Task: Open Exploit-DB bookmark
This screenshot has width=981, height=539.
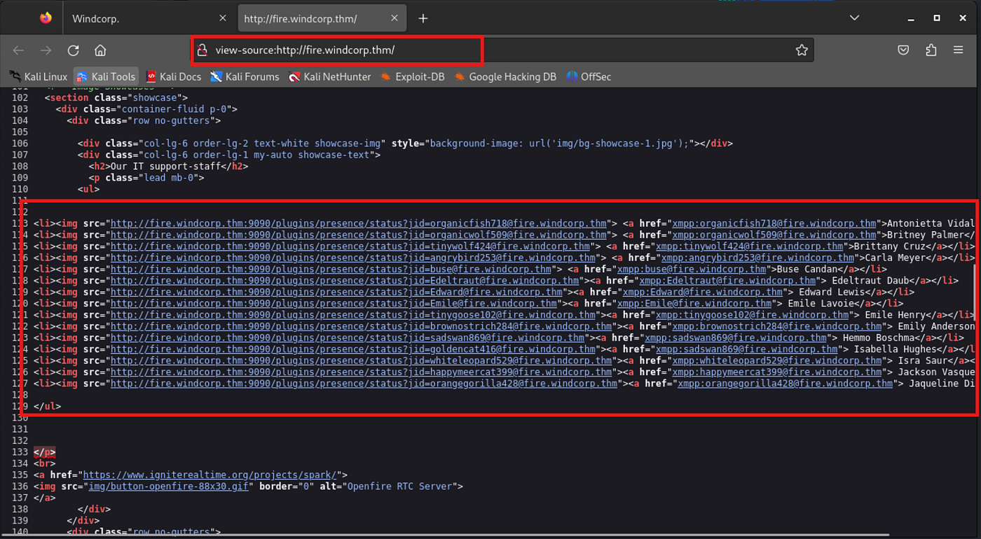Action: click(x=413, y=77)
